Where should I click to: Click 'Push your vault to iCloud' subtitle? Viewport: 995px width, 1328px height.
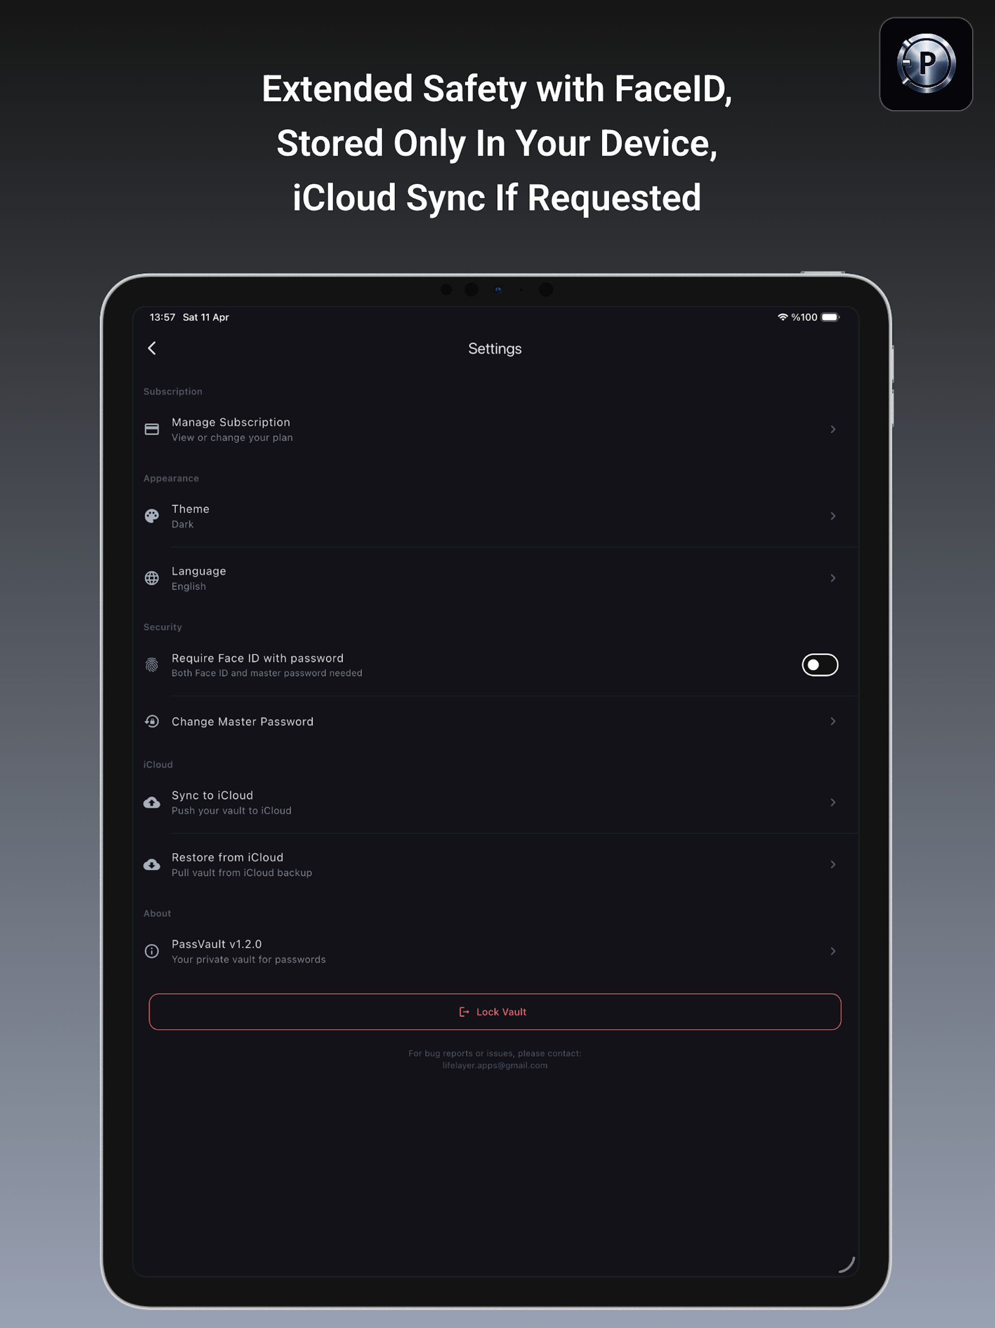tap(232, 810)
